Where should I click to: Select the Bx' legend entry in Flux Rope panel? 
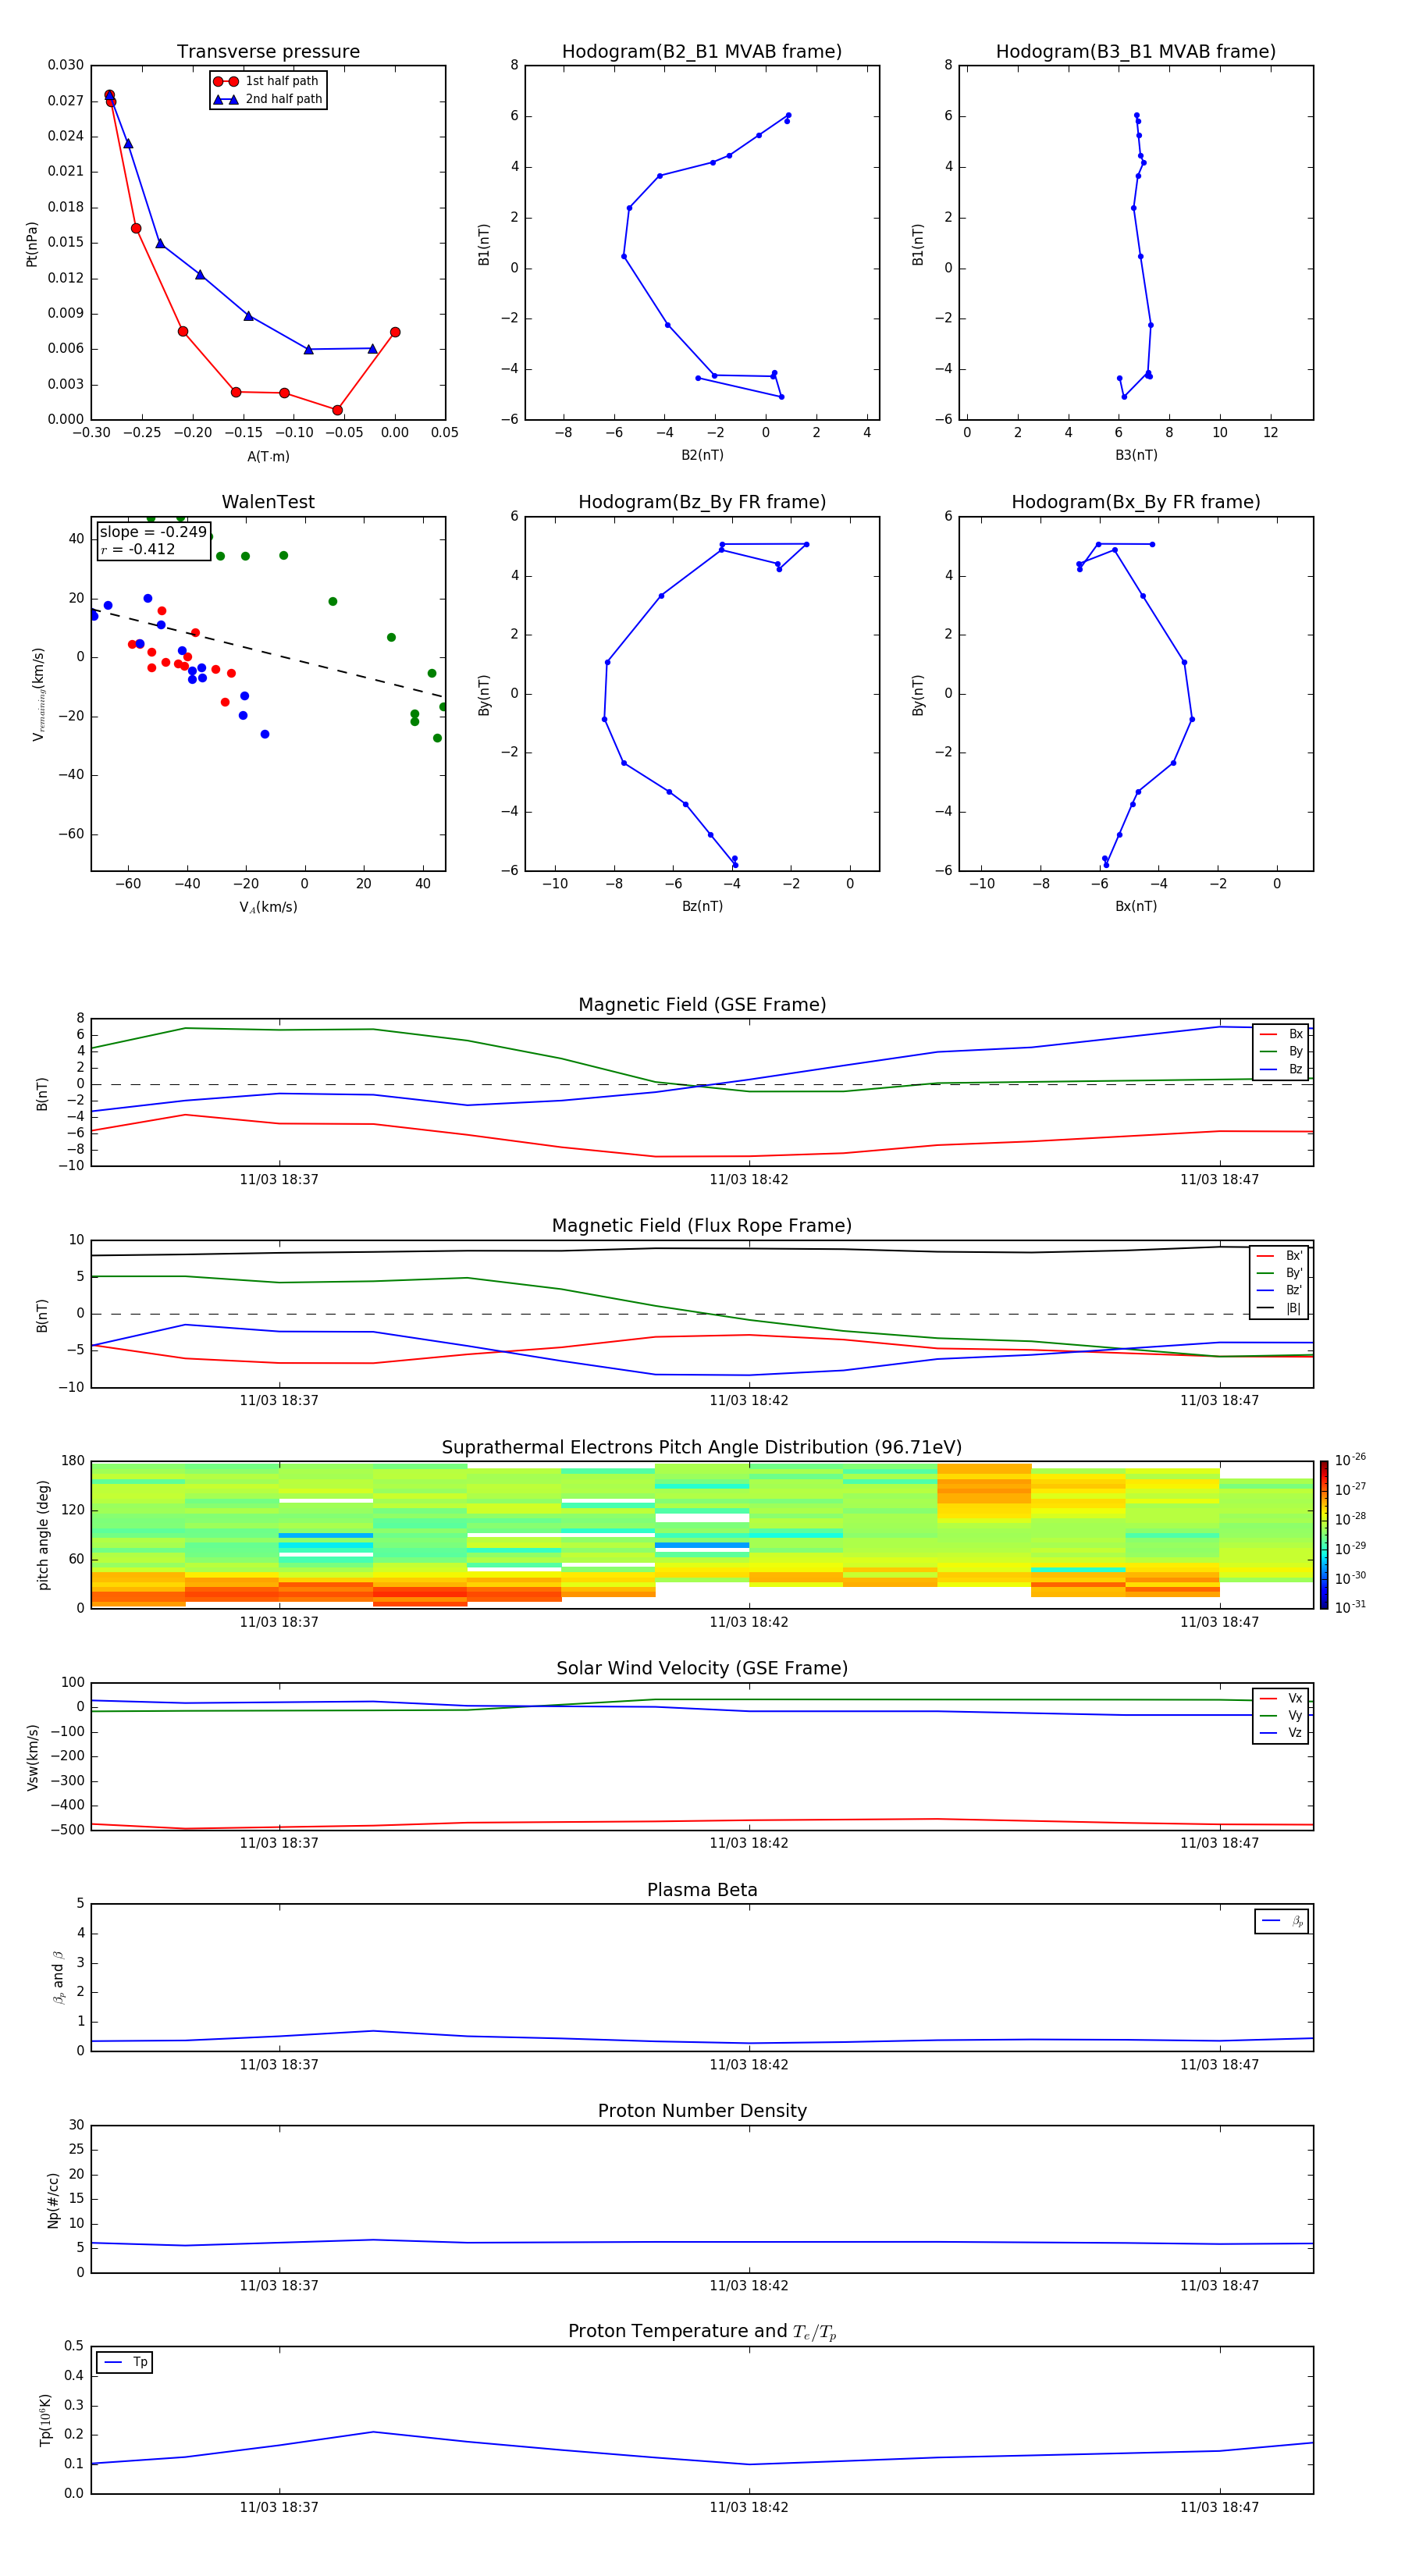pos(1279,1256)
